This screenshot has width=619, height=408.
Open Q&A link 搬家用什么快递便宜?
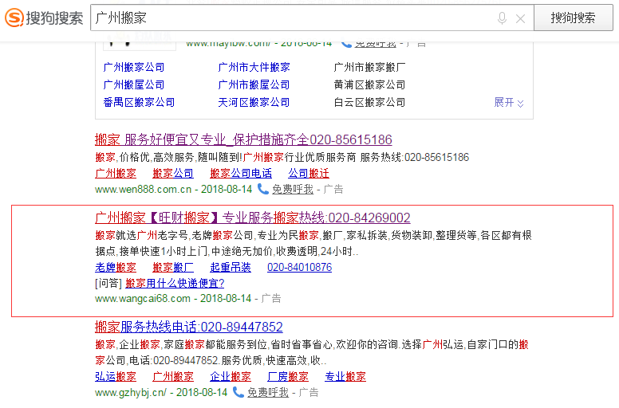click(175, 283)
